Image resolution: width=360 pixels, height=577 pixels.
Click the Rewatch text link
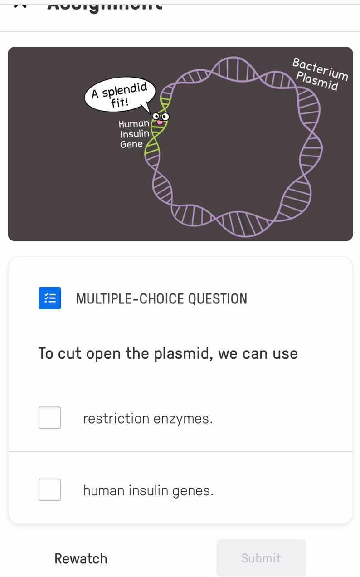[81, 558]
